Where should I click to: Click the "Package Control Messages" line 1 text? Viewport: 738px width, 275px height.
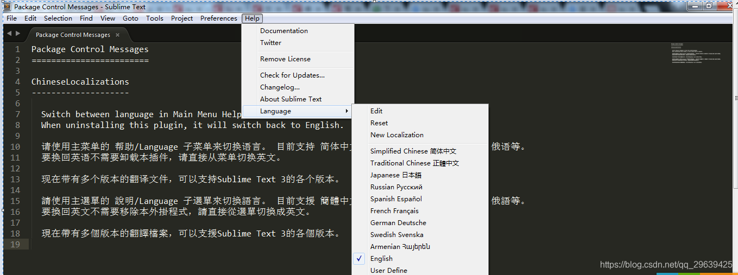(x=90, y=49)
